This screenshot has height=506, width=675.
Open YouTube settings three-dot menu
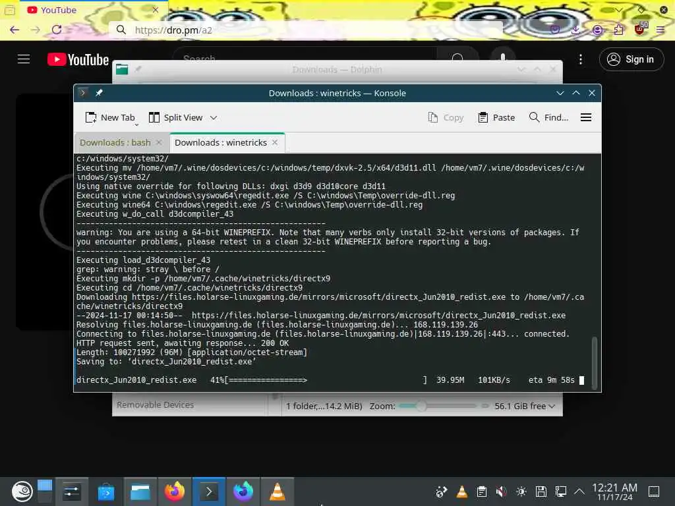581,59
